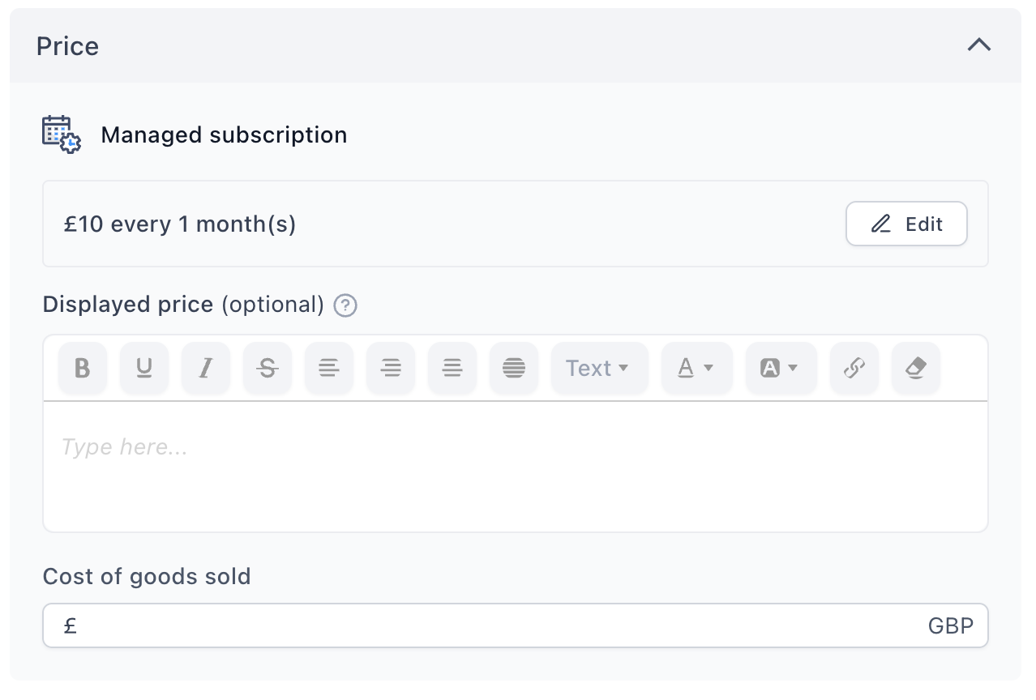The width and height of the screenshot is (1036, 700).
Task: Click the Edit subscription price button
Action: point(906,224)
